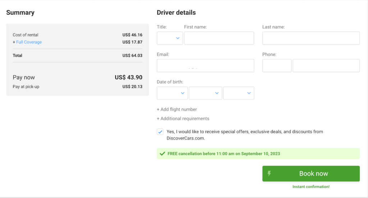Expand Add flight number
The image size is (368, 198).
point(177,109)
